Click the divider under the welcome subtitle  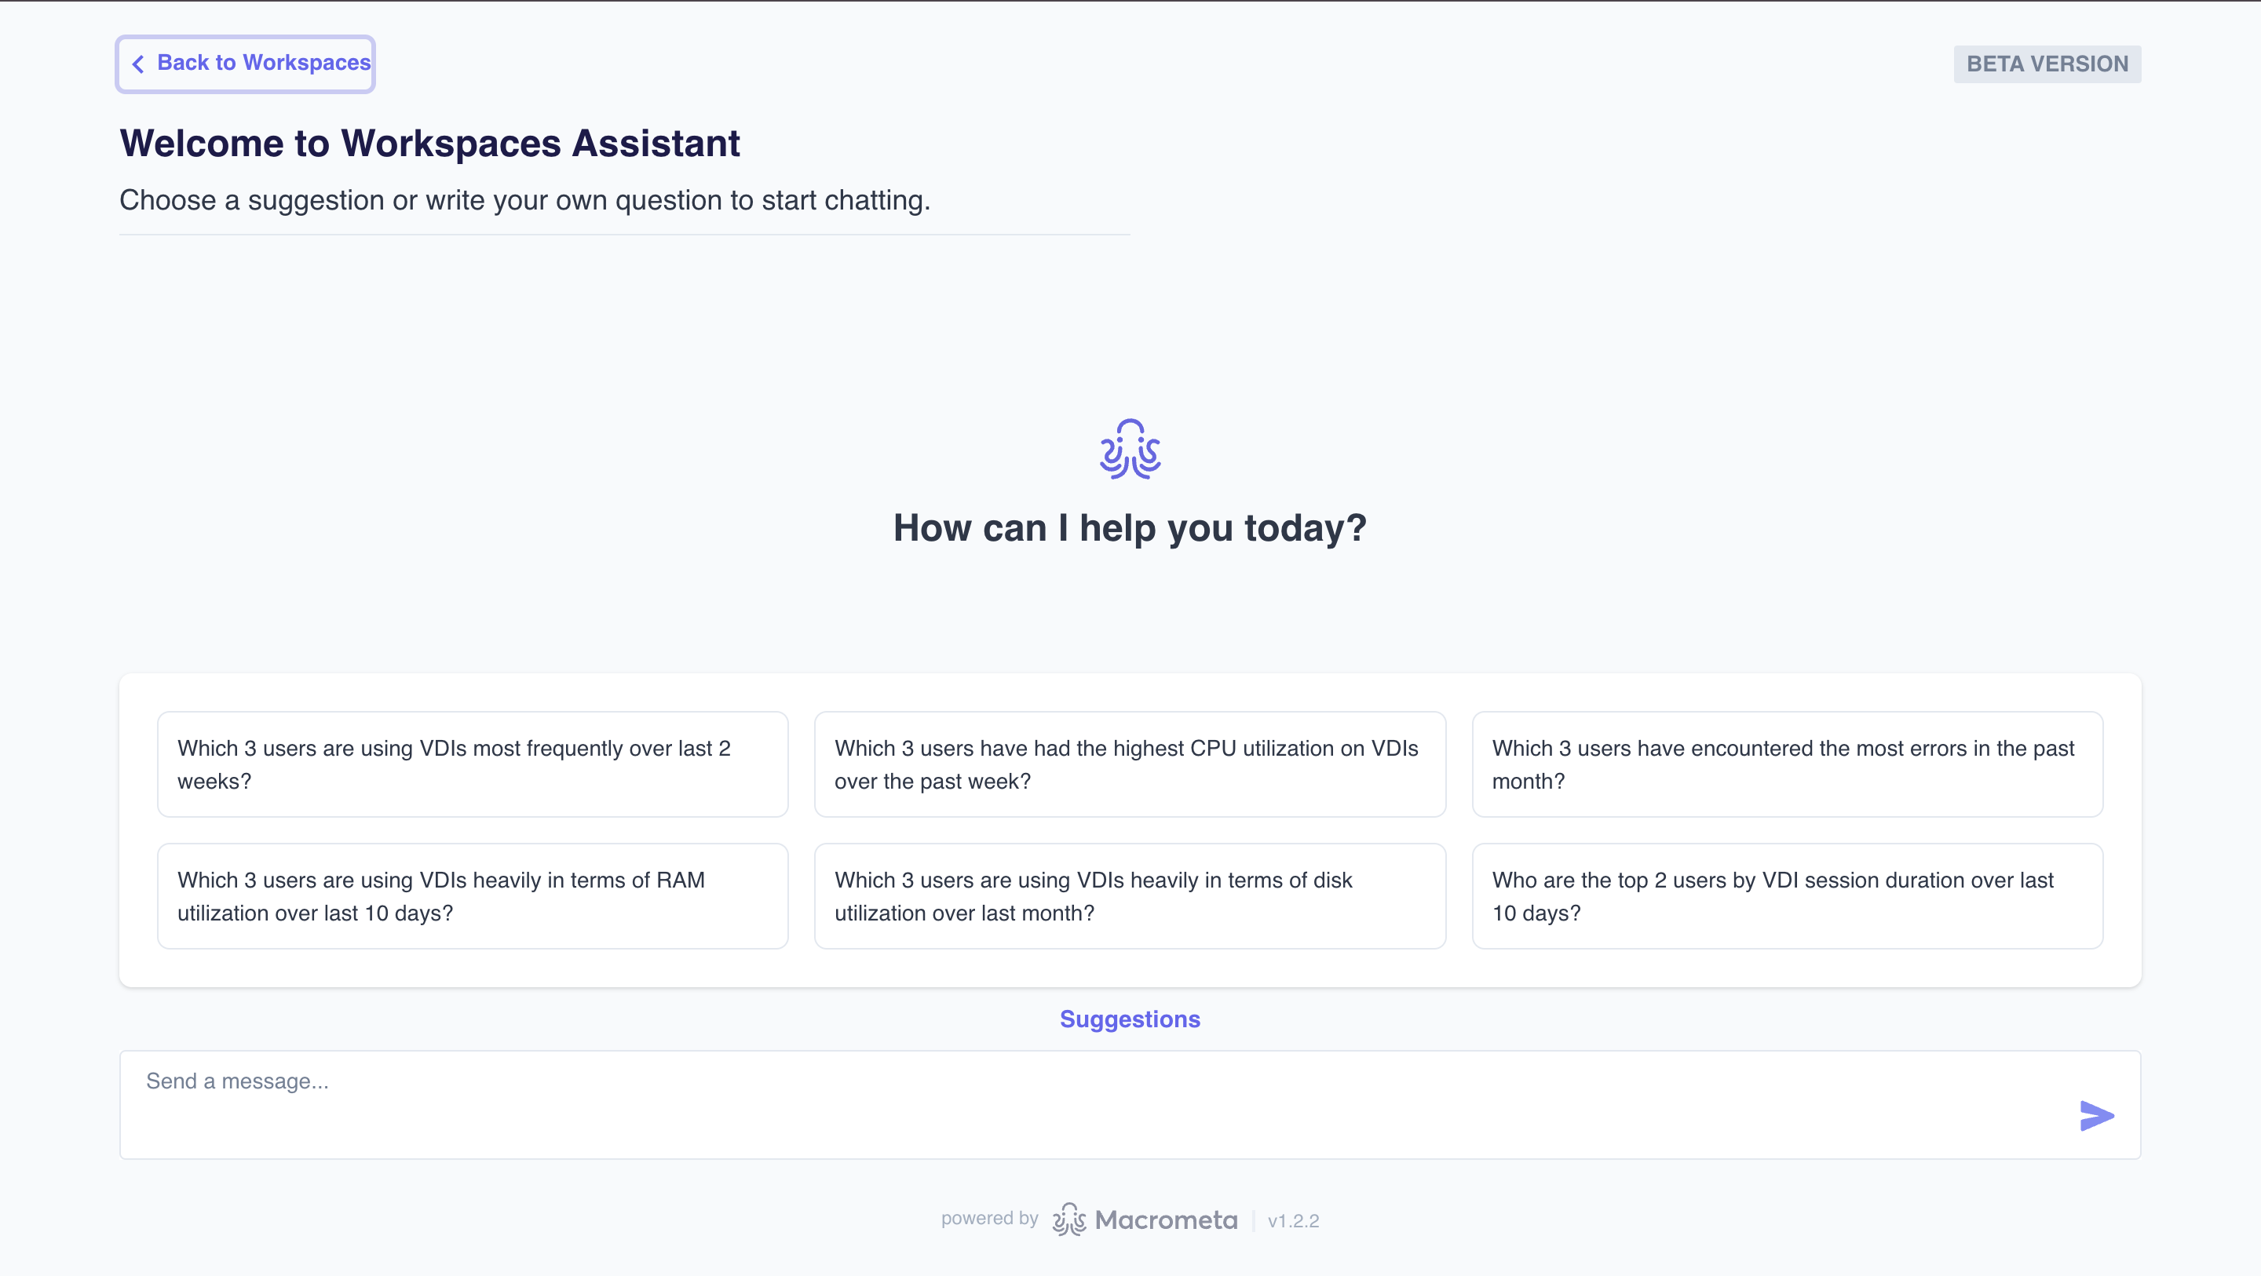(625, 235)
